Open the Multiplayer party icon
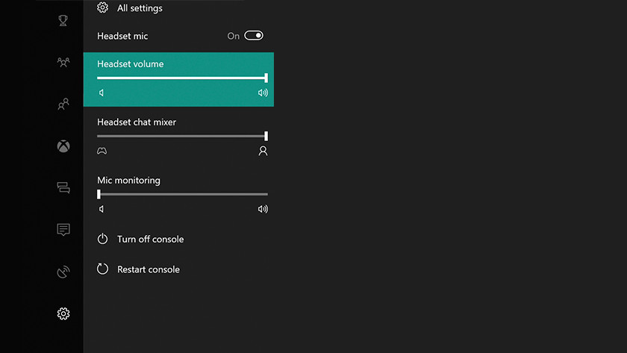This screenshot has width=627, height=353. pyautogui.click(x=63, y=63)
